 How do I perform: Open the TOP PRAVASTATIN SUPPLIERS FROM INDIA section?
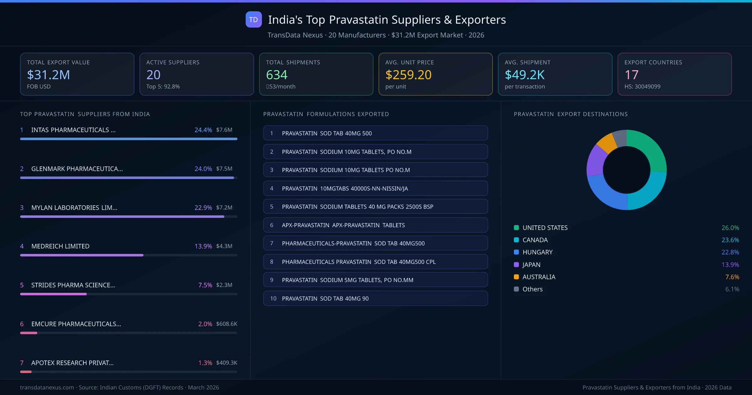click(85, 114)
